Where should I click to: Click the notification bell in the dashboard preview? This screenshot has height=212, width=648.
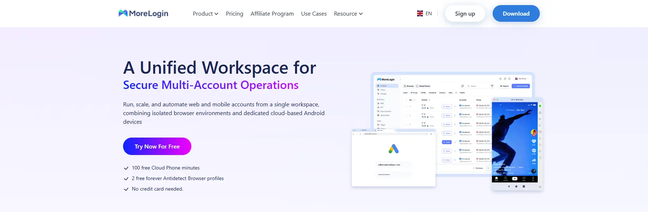(x=509, y=78)
